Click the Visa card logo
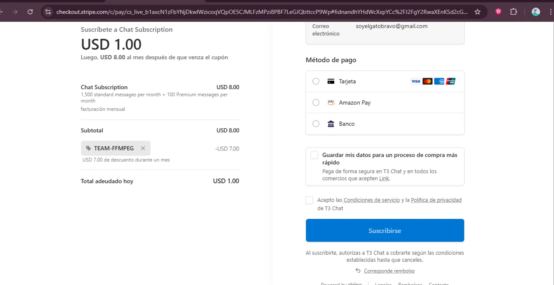554x285 pixels. point(416,81)
